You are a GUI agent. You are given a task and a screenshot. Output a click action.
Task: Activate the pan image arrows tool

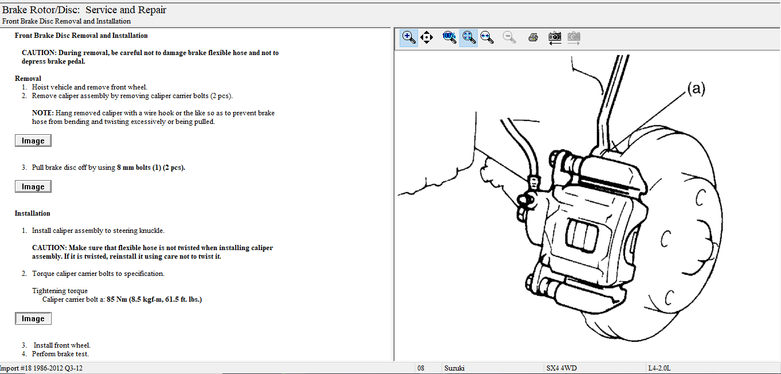pyautogui.click(x=427, y=38)
